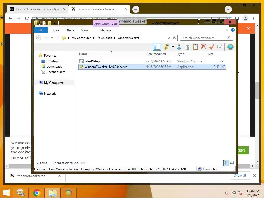Click My Computer in the address breadcrumb
This screenshot has height=198, width=264.
point(81,38)
